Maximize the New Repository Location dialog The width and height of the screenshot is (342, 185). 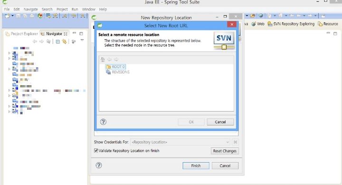[225, 17]
